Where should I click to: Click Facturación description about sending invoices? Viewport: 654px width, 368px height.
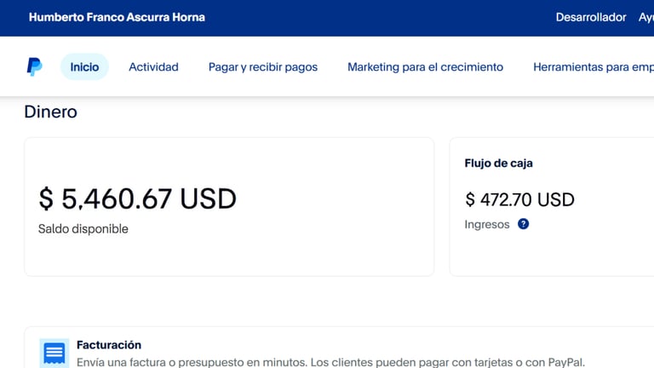pos(330,362)
